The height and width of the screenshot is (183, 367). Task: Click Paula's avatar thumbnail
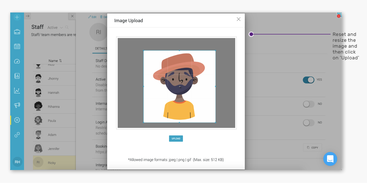38,120
